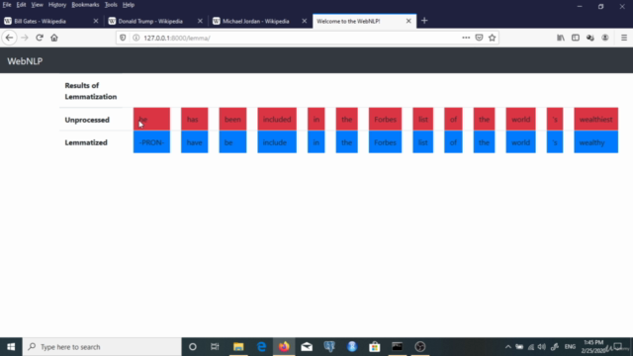The width and height of the screenshot is (633, 356).
Task: Click the WebNLP brand link
Action: [25, 61]
